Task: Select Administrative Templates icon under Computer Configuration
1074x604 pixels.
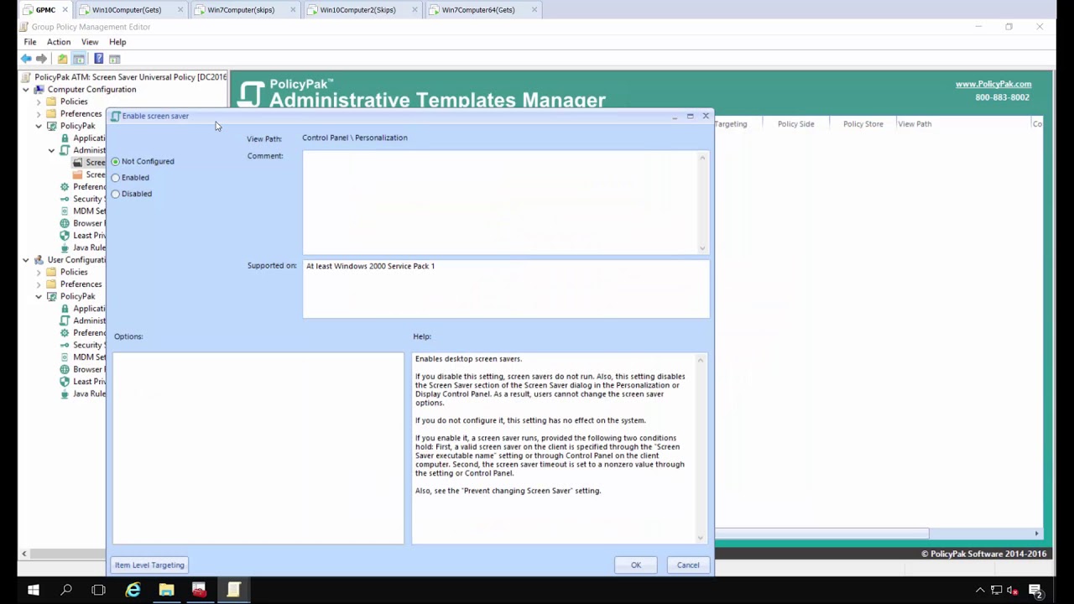Action: [65, 150]
